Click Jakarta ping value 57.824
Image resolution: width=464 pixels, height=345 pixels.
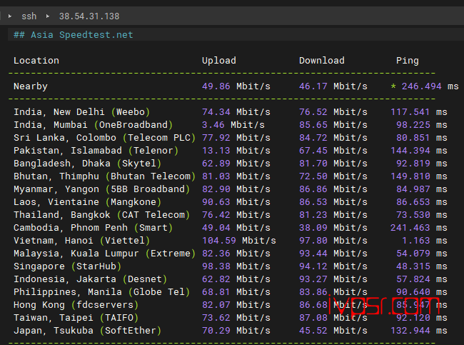coord(413,279)
